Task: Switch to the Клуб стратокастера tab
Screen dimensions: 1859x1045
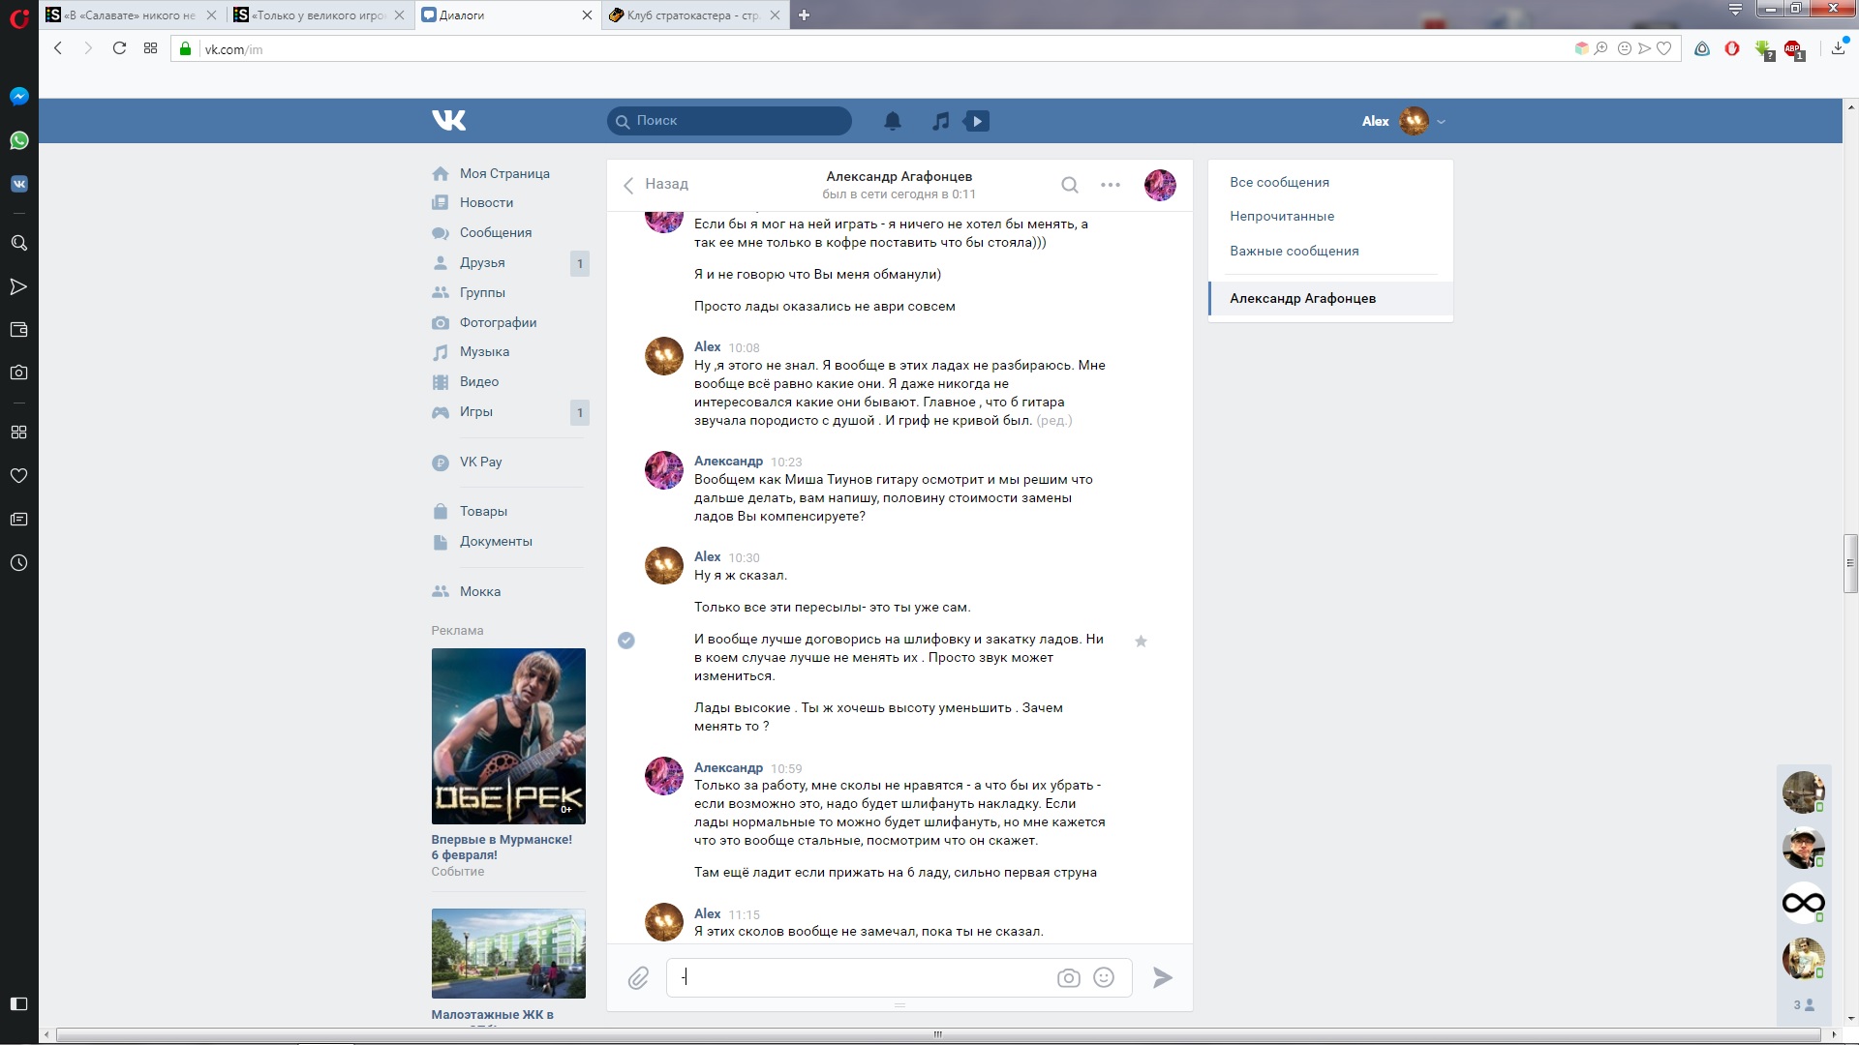Action: point(684,15)
